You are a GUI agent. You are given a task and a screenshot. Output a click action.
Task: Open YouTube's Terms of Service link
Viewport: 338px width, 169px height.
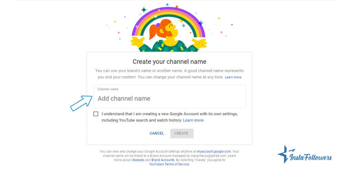point(169,164)
